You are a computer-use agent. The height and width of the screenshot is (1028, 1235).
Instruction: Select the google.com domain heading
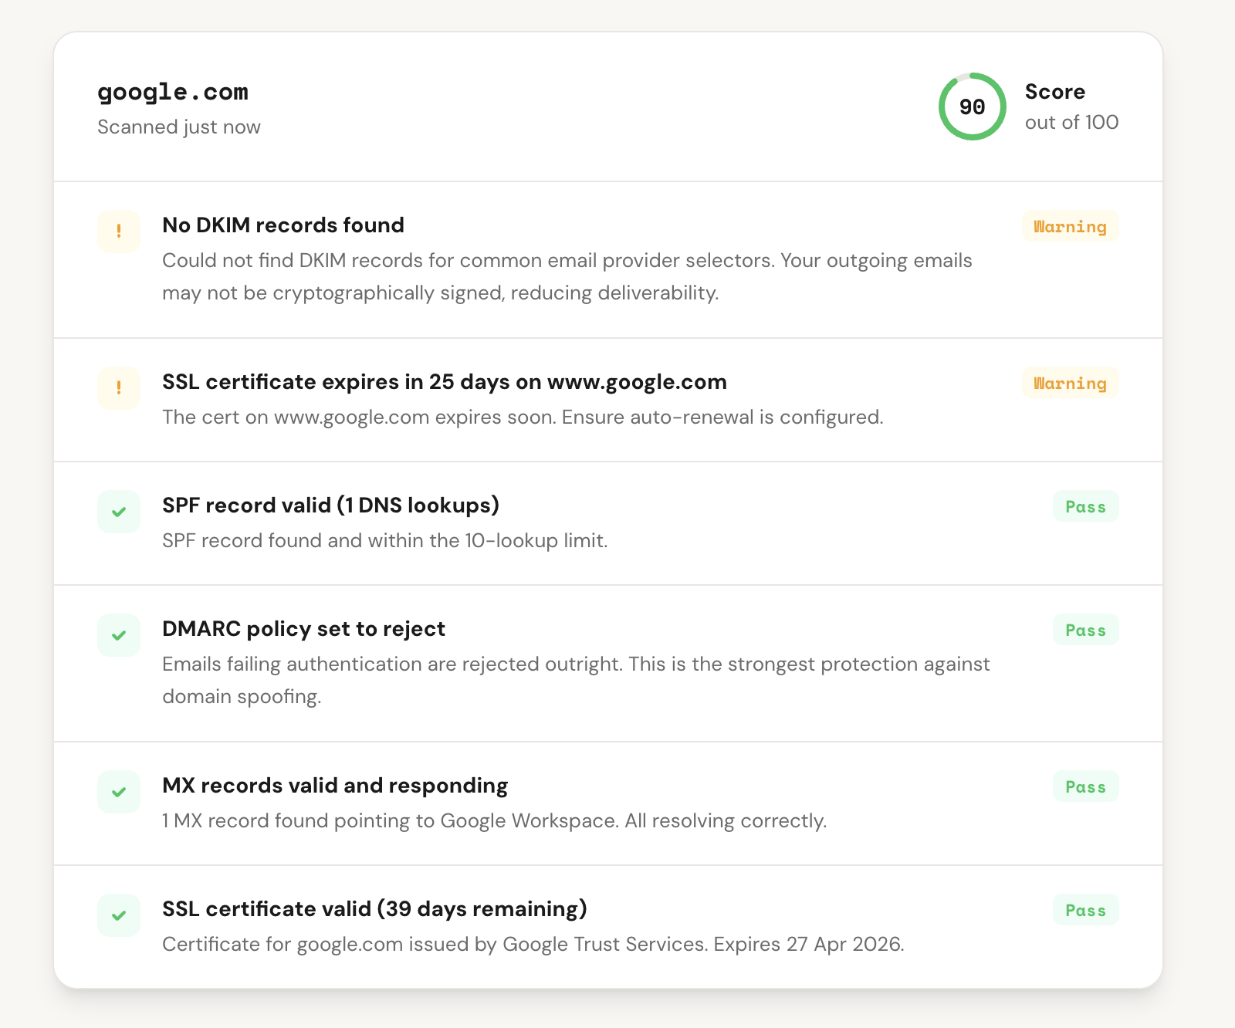point(173,92)
